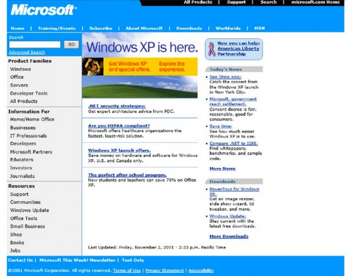Open the Windows XP launch offers link

(119, 150)
